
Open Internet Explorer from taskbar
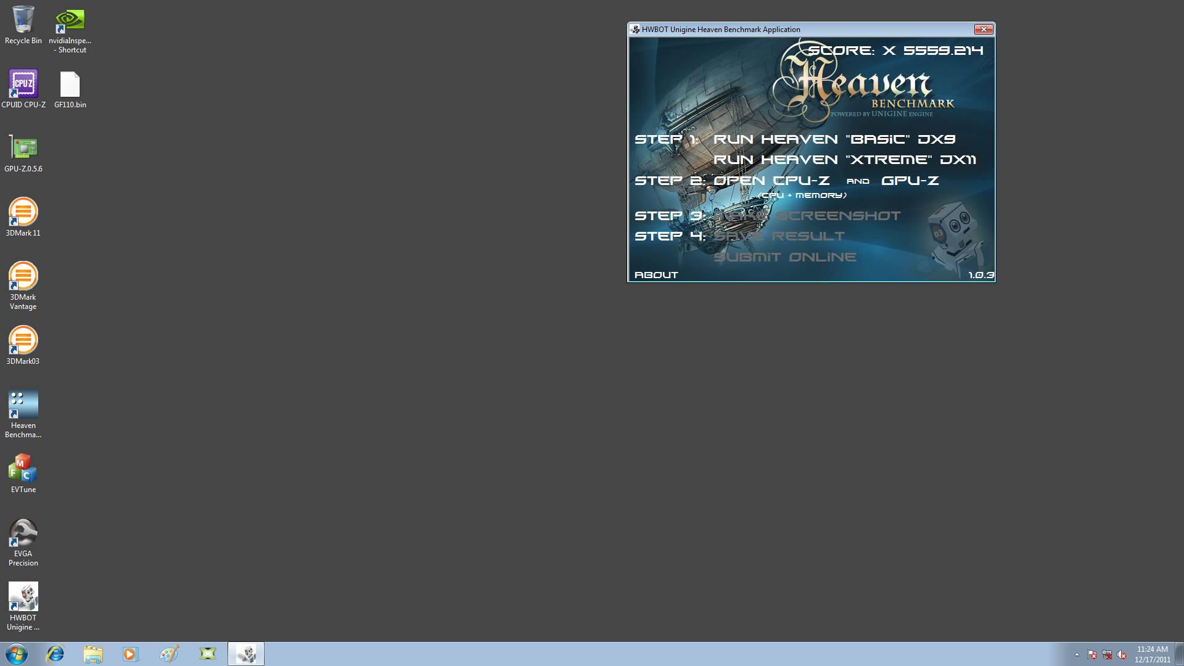55,654
